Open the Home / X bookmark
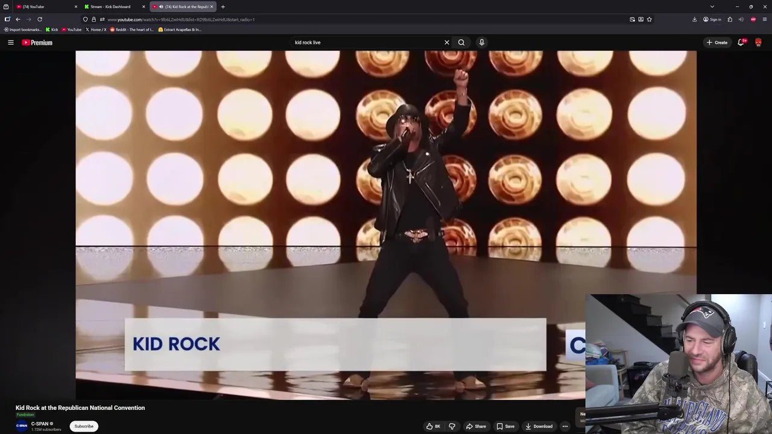The height and width of the screenshot is (434, 772). point(96,30)
